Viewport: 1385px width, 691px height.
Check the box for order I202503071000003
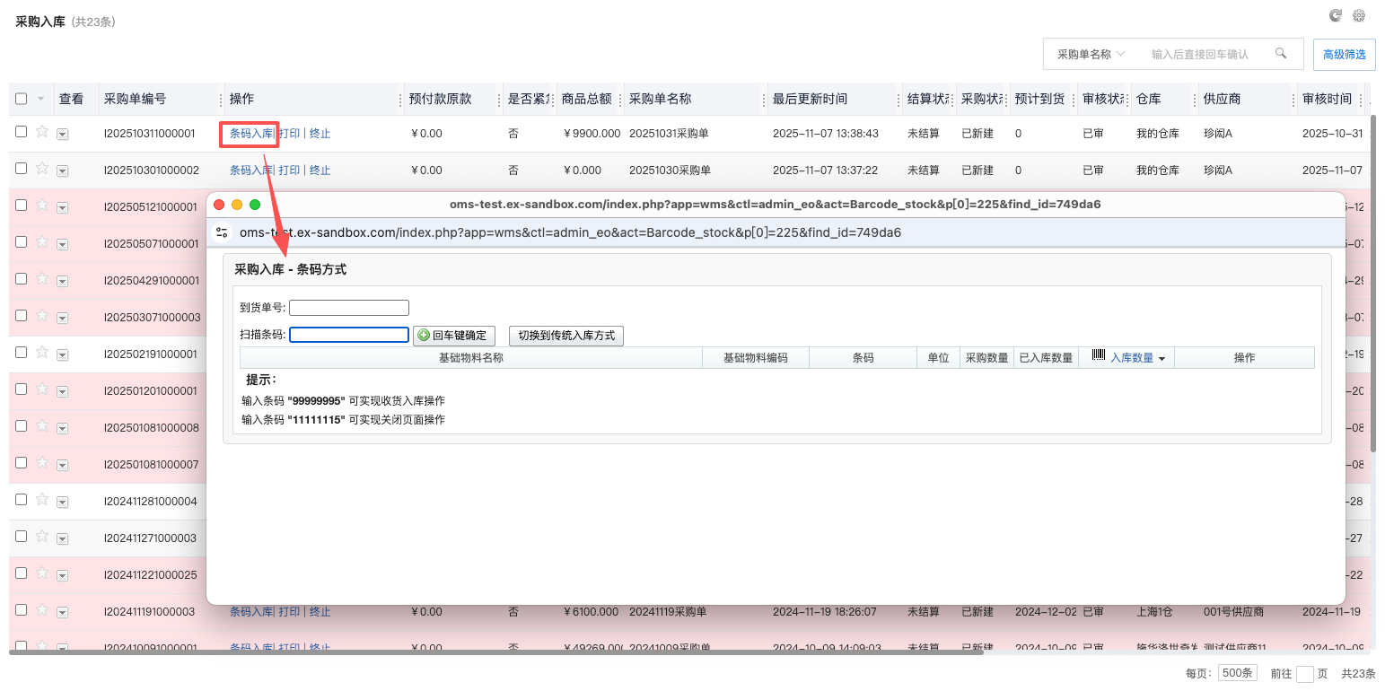tap(22, 316)
